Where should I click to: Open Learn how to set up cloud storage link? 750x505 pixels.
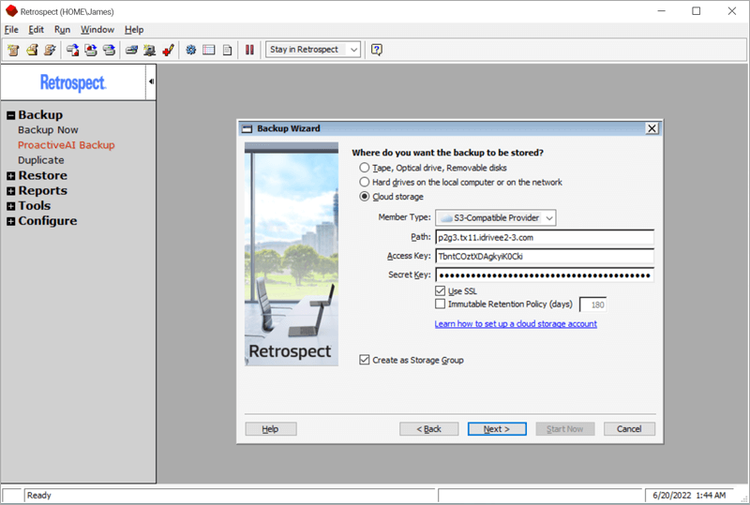click(516, 324)
